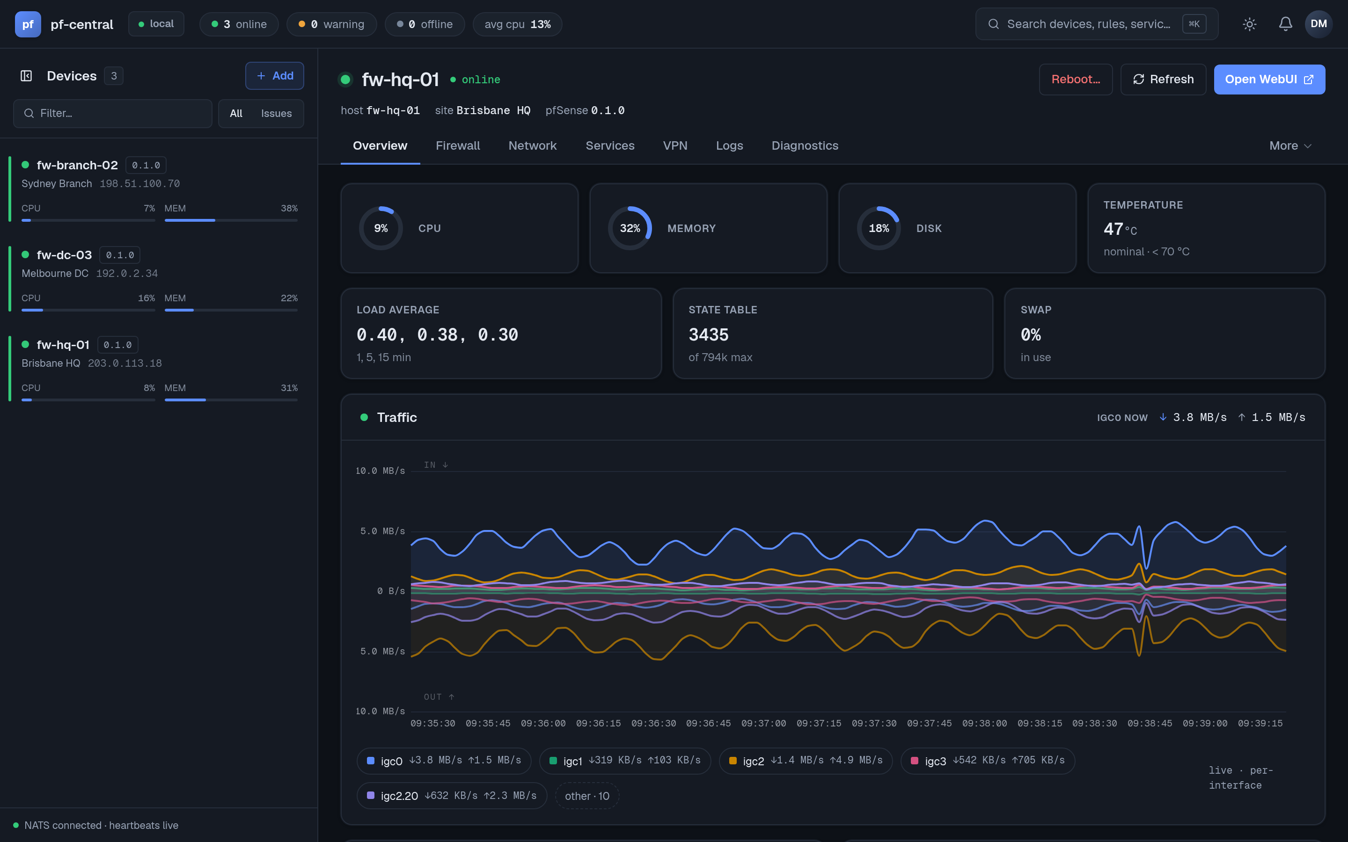
Task: Refresh the fw-hq-01 device data
Action: click(x=1163, y=79)
